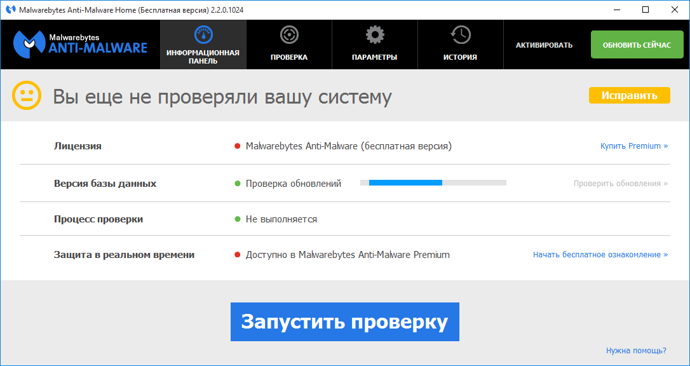
Task: Click green status dot beside Проверка обновлений
Action: coord(238,184)
